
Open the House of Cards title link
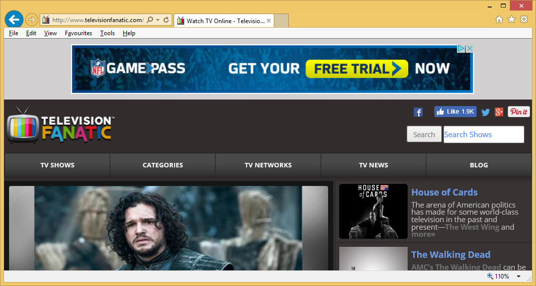[x=444, y=193]
